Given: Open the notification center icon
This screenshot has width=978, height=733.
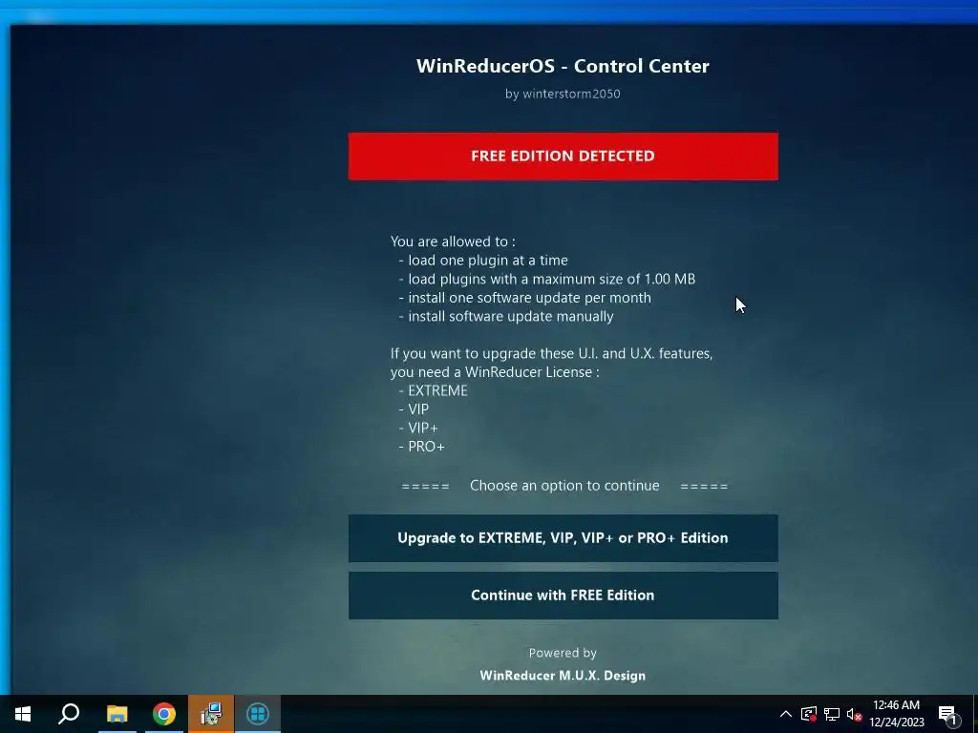Looking at the screenshot, I should pos(948,714).
